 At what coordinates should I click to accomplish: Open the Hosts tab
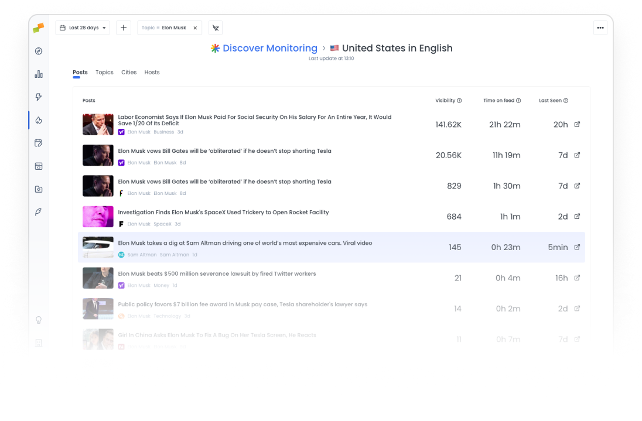click(152, 72)
